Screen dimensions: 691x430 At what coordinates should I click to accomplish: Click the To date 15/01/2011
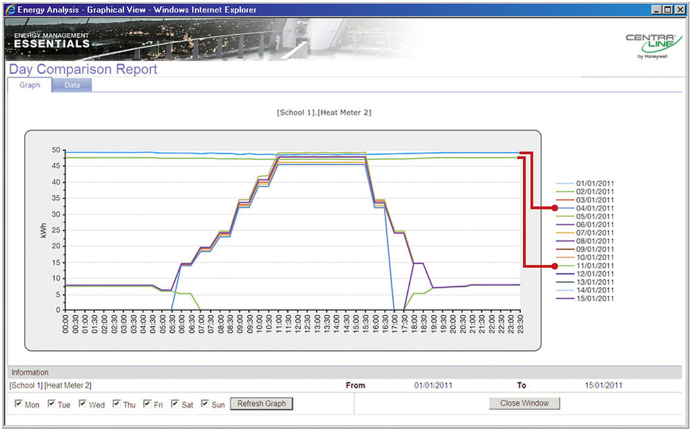tap(603, 386)
